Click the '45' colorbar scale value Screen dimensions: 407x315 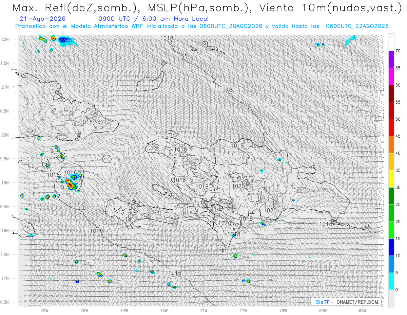[398, 136]
